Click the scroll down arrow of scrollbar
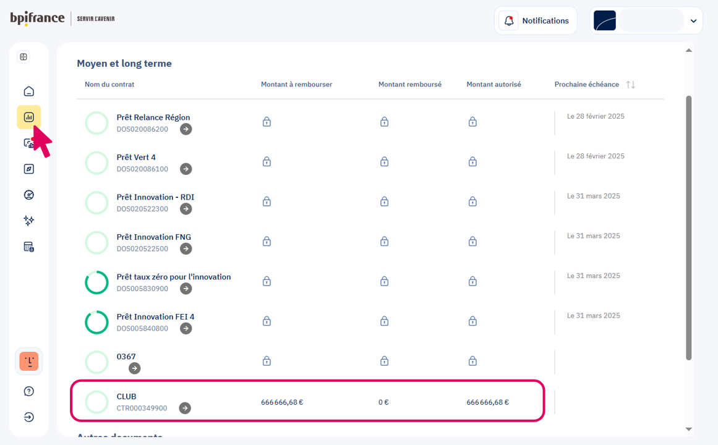Image resolution: width=718 pixels, height=445 pixels. [688, 429]
